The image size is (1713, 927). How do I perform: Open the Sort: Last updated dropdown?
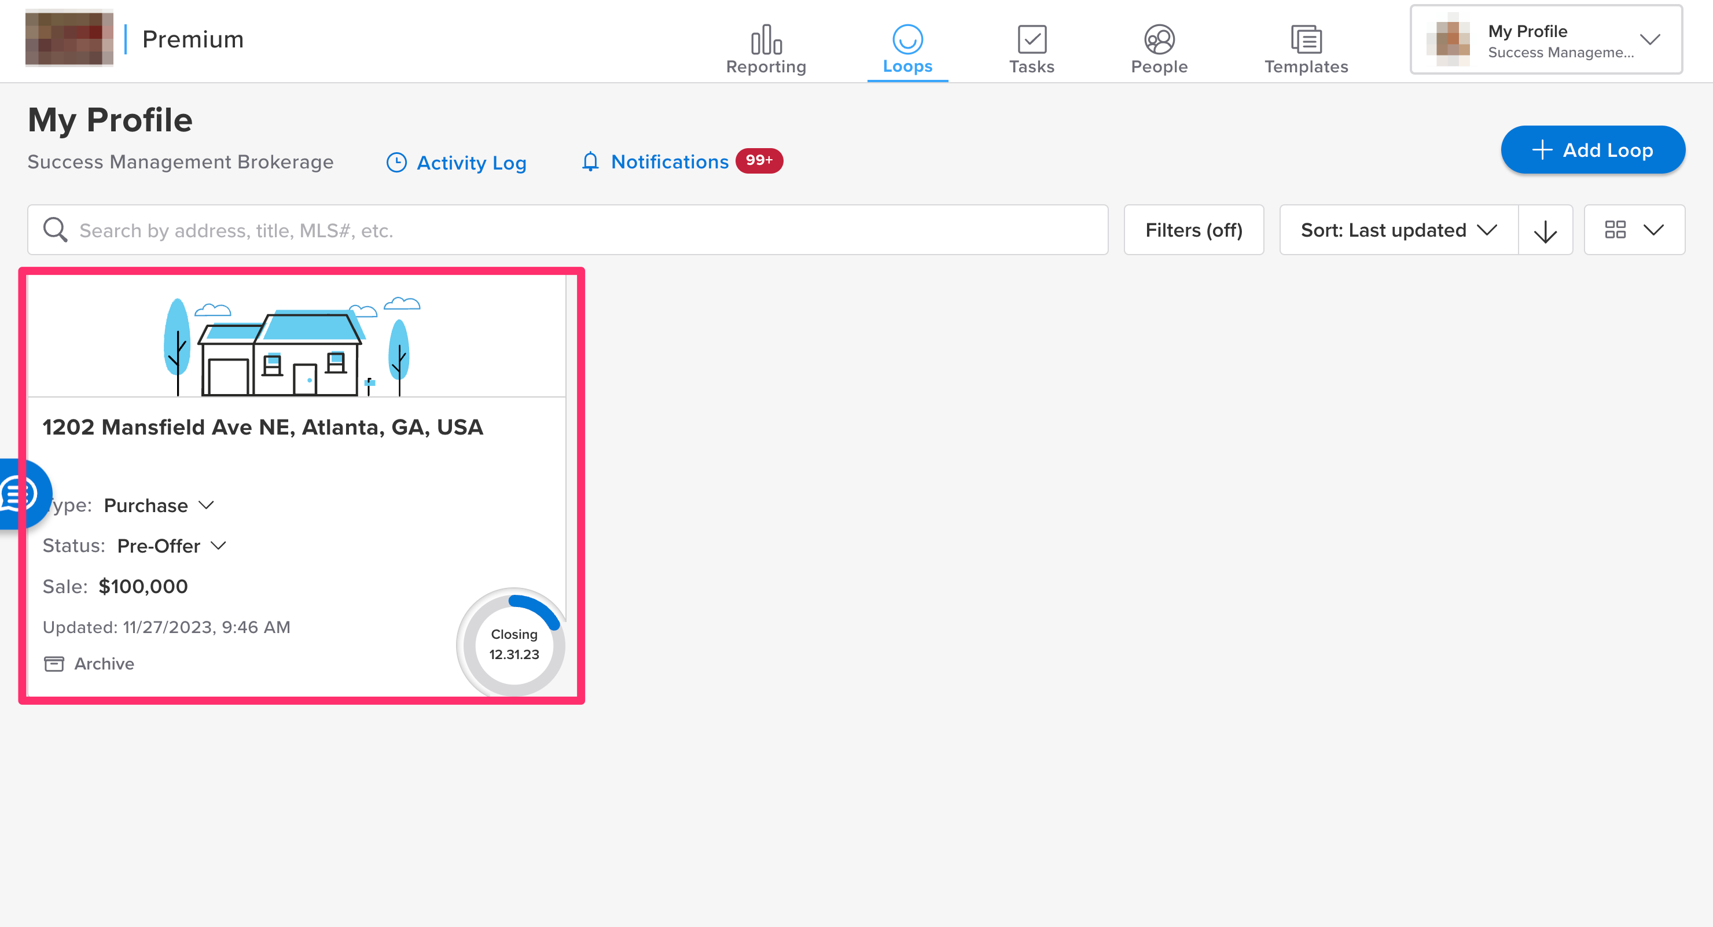click(1398, 230)
